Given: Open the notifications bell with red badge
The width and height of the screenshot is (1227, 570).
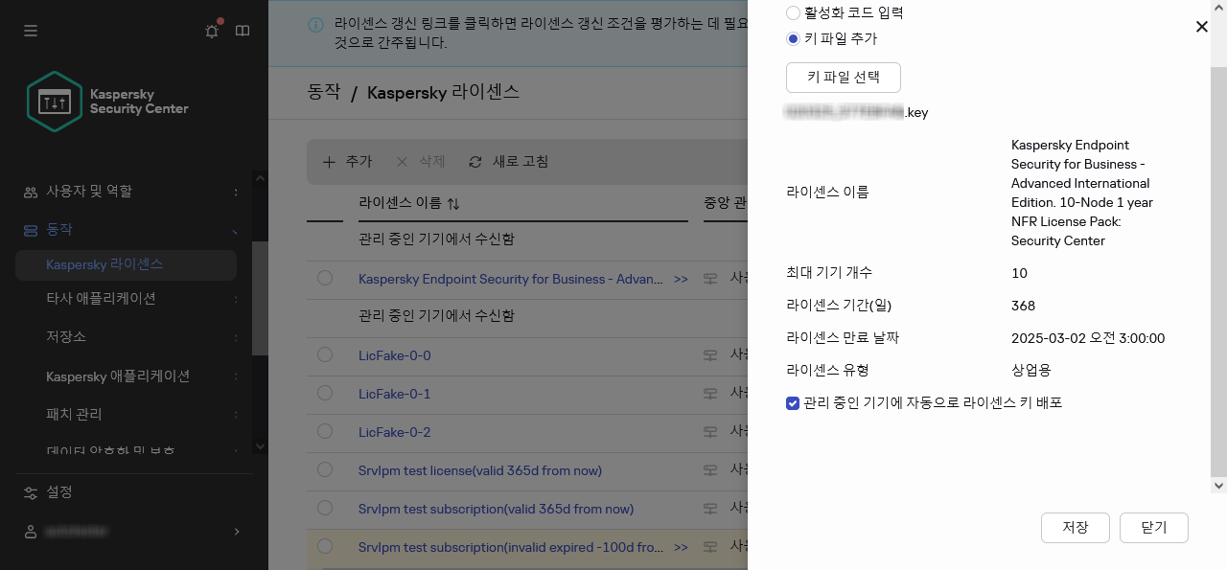Looking at the screenshot, I should [211, 30].
